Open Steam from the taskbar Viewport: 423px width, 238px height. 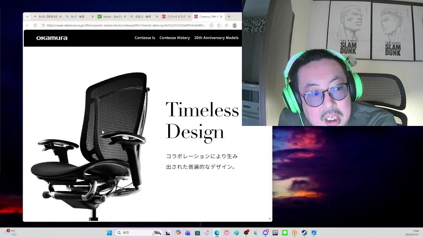pos(304,233)
